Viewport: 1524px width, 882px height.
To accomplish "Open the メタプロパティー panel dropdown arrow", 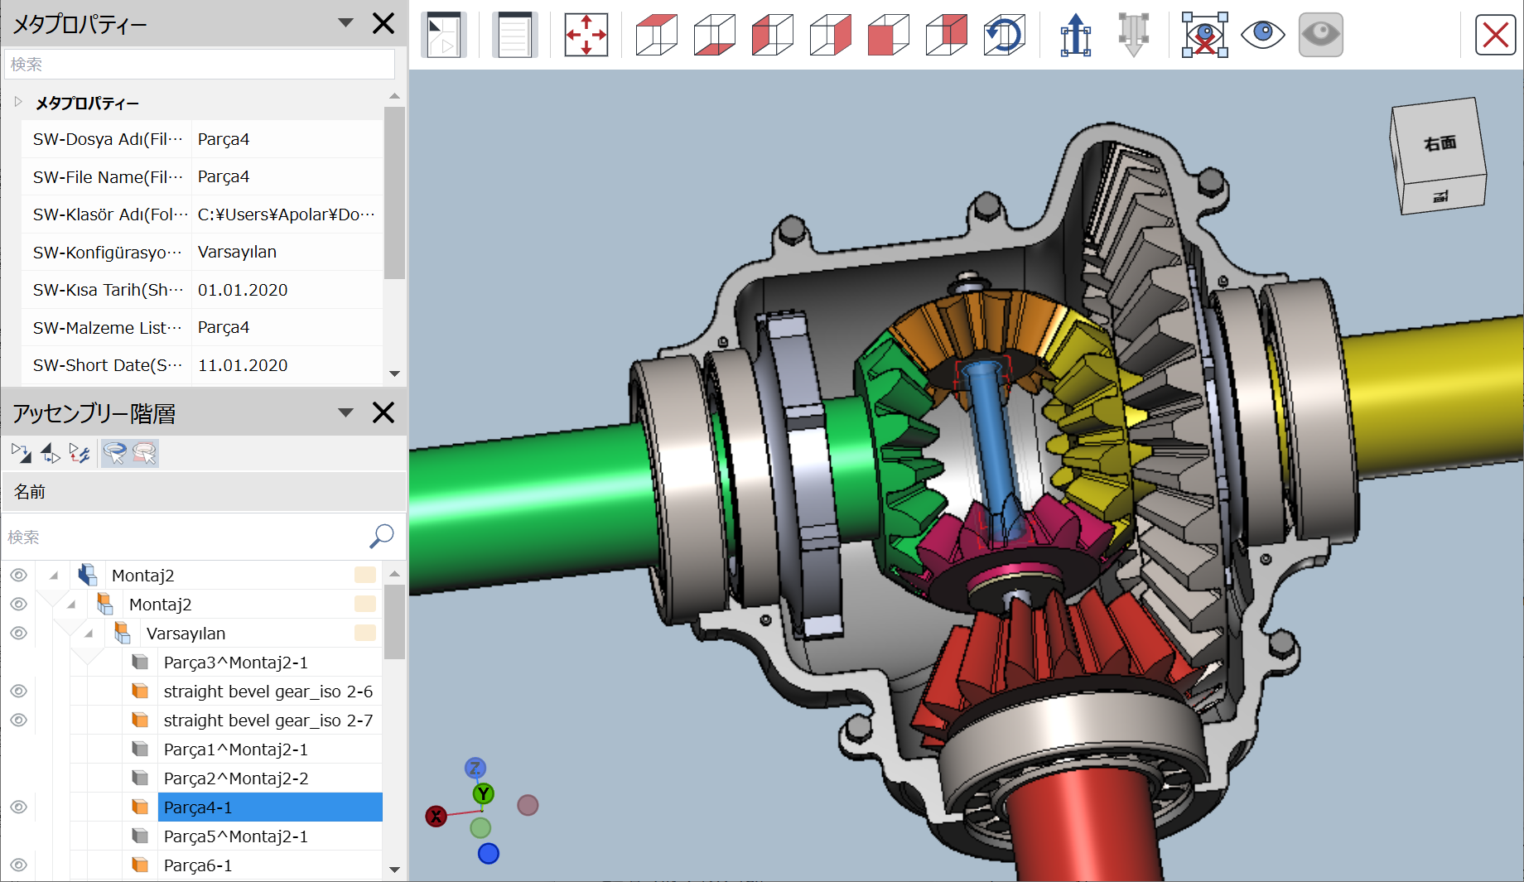I will click(x=346, y=22).
